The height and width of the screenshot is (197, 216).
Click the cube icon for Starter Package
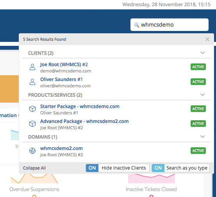coord(32,109)
